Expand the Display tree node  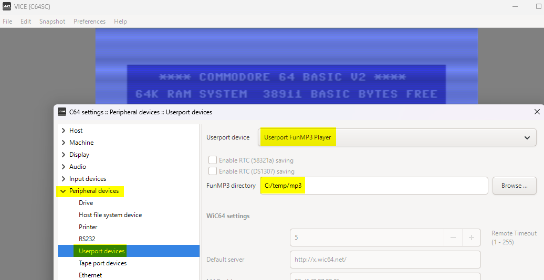tap(63, 155)
